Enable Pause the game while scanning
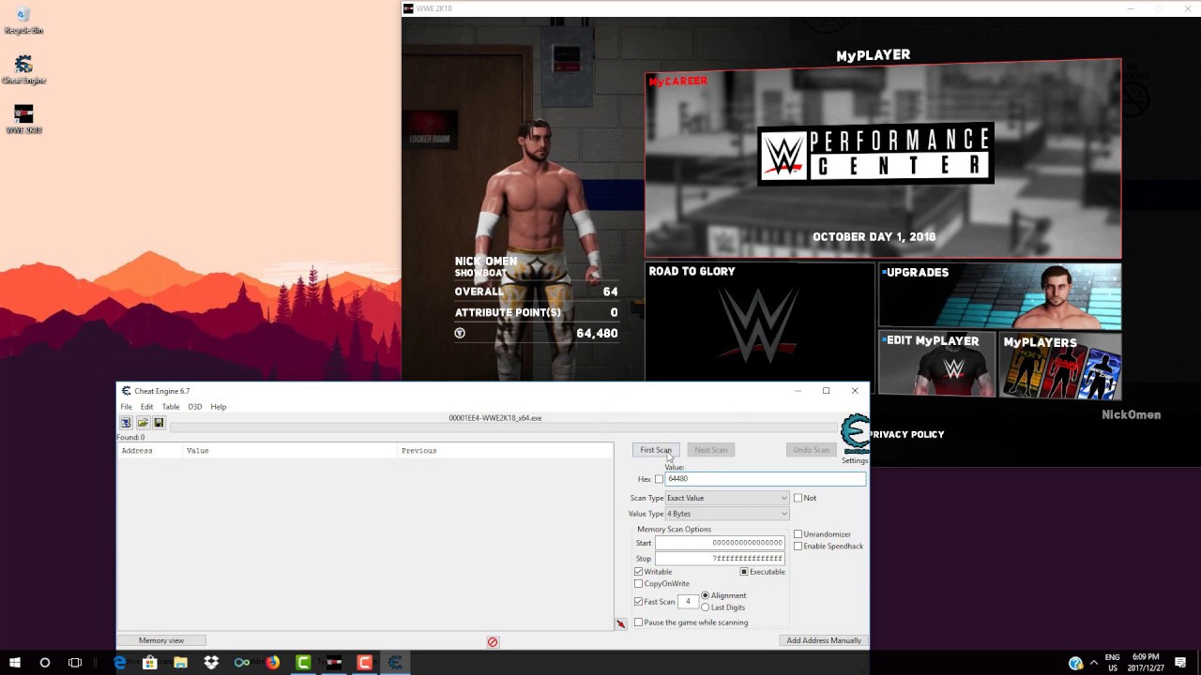The image size is (1201, 675). click(x=639, y=622)
